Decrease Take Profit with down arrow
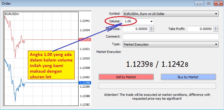This screenshot has width=224, height=110. coord(216,30)
